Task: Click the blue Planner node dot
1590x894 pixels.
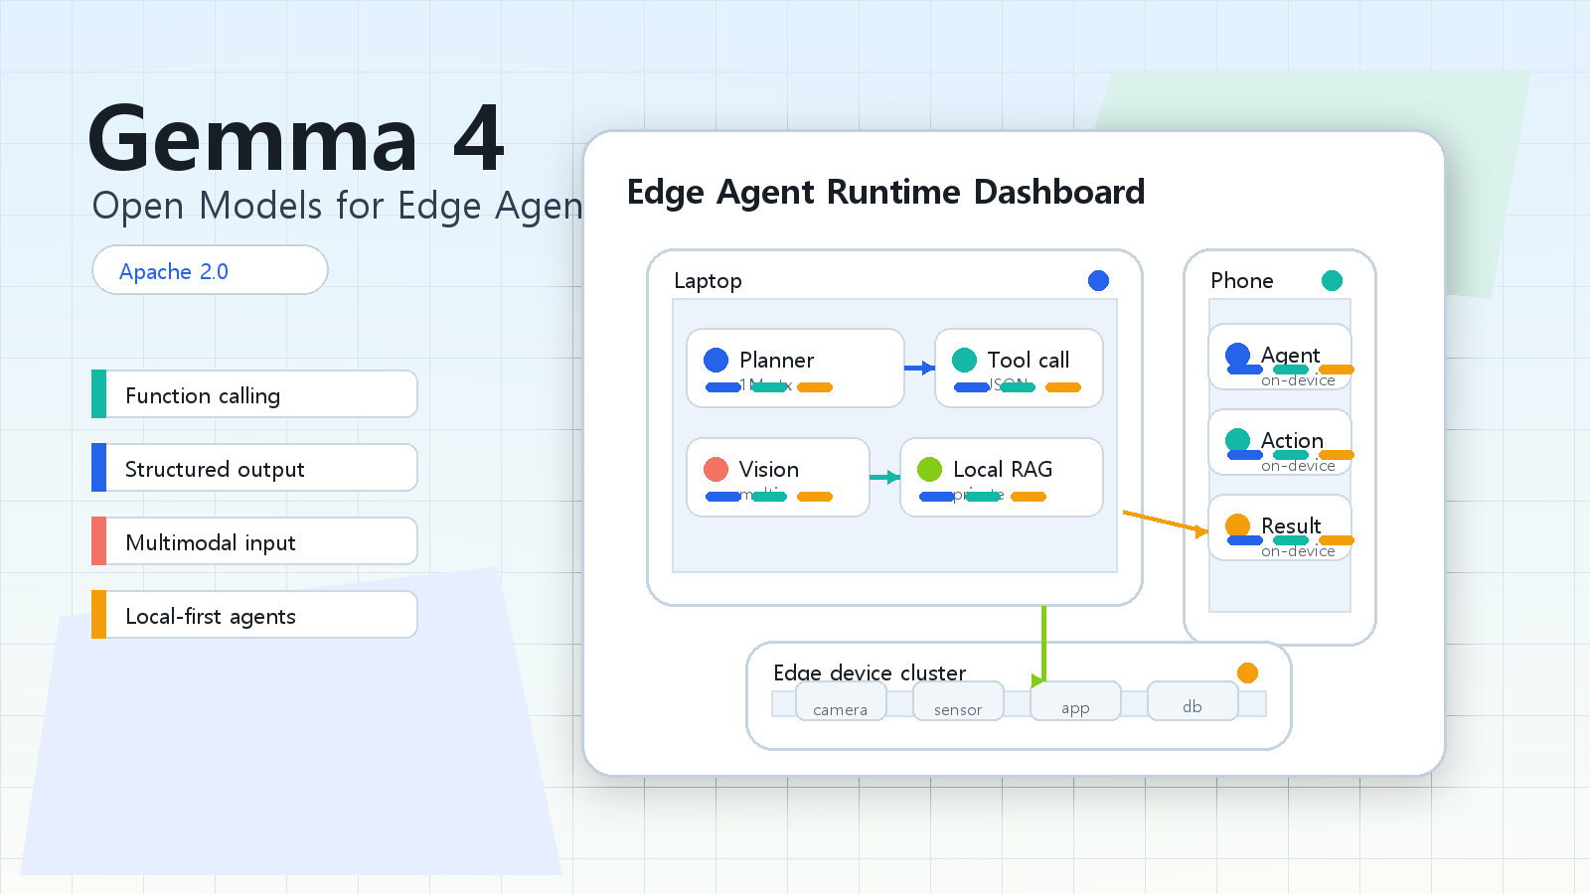Action: [715, 360]
